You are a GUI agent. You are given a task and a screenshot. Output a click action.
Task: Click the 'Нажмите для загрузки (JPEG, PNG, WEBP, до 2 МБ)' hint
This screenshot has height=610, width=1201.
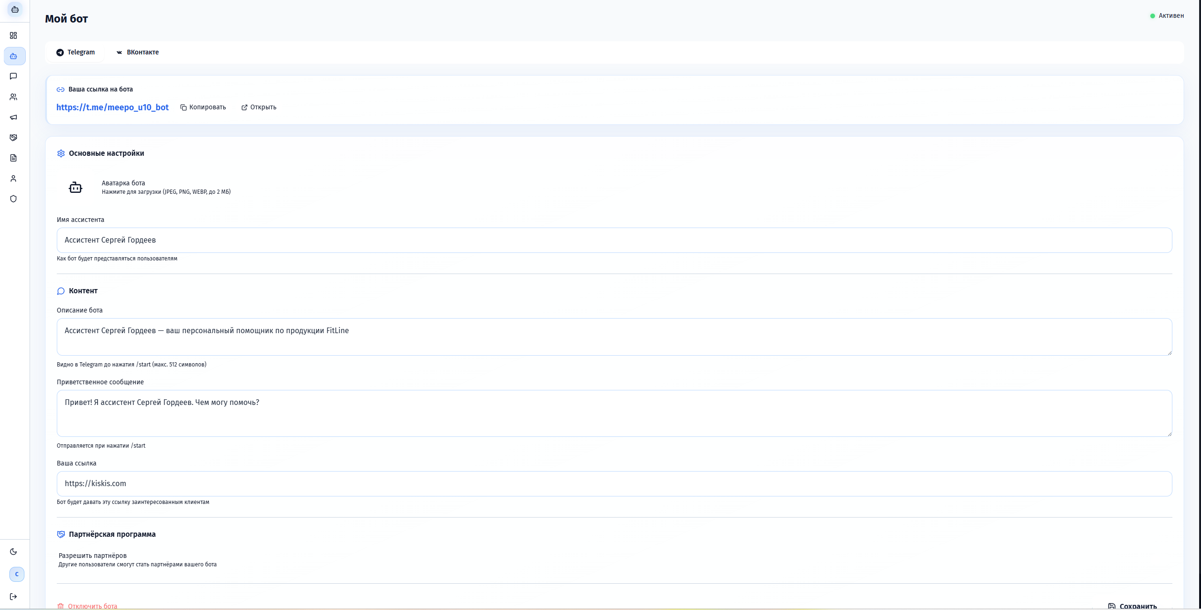[x=166, y=192]
